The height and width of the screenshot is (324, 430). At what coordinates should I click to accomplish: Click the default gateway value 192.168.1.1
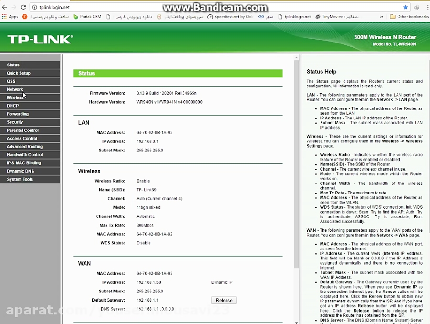pos(147,300)
